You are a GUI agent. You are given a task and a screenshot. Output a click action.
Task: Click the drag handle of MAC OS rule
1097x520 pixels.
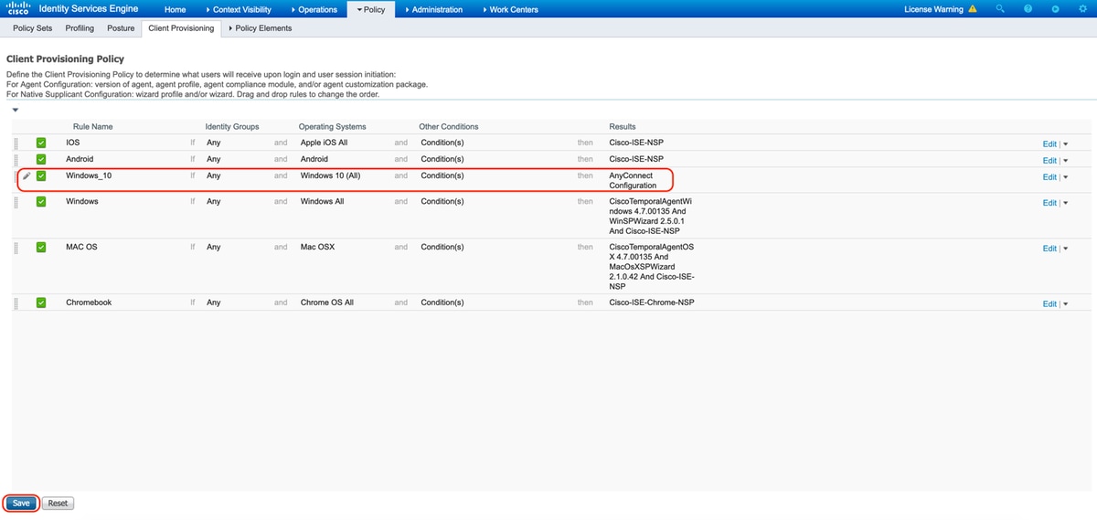pyautogui.click(x=16, y=248)
